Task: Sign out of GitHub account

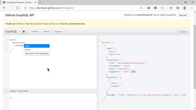Action: [183, 15]
